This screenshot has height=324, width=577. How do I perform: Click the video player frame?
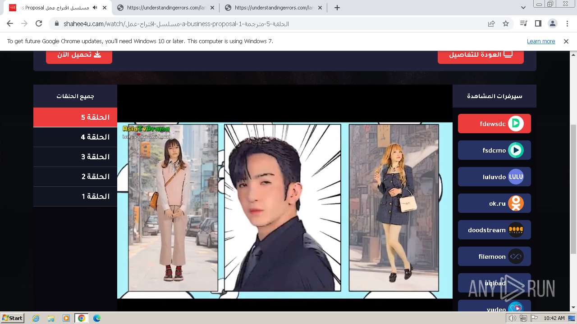[x=285, y=198]
